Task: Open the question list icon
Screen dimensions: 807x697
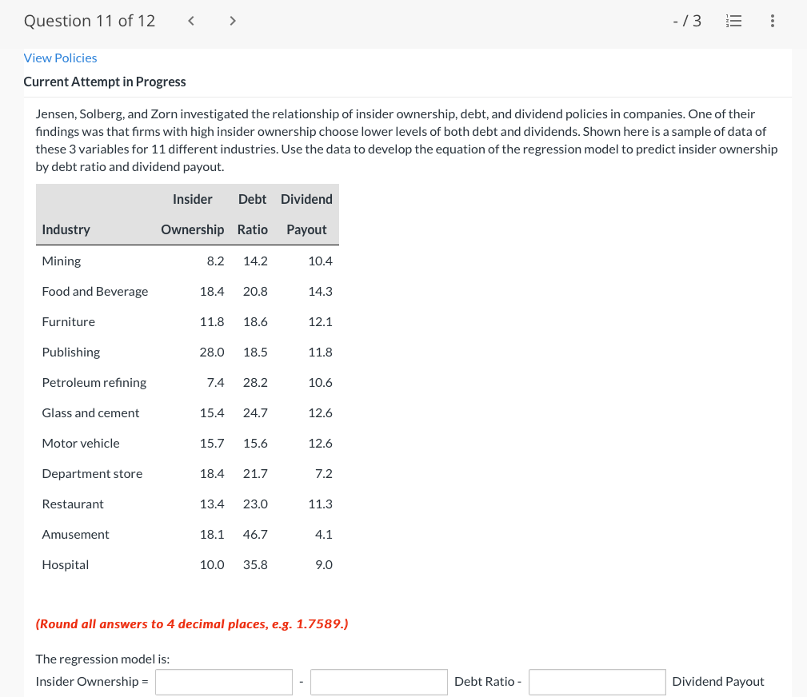Action: coord(733,21)
